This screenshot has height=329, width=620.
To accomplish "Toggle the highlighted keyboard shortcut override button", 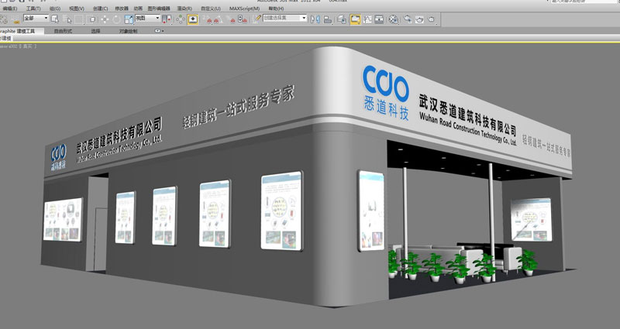I will 192,18.
